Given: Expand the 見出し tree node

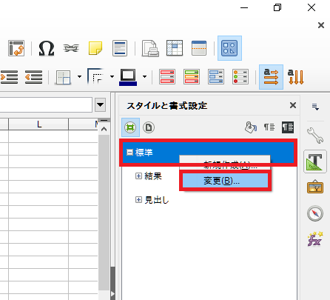Looking at the screenshot, I should (138, 200).
